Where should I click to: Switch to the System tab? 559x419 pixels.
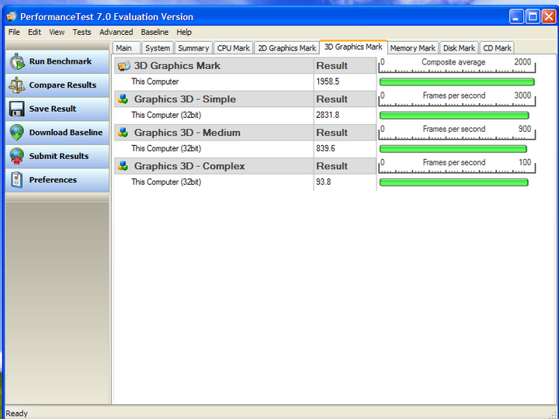158,48
